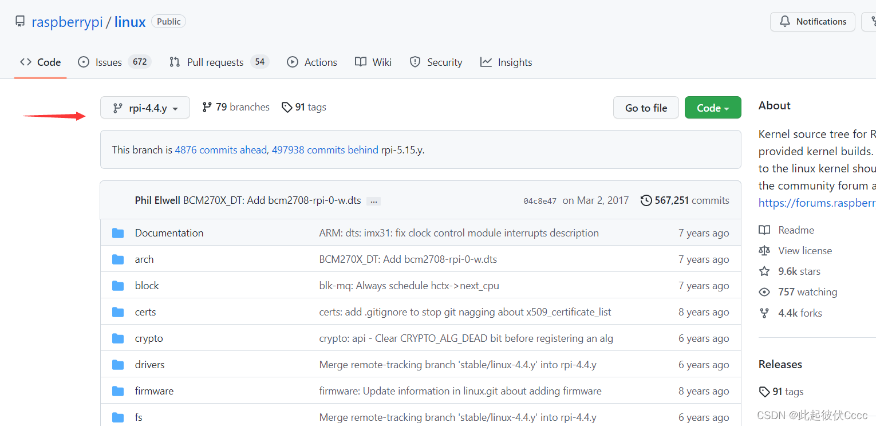The height and width of the screenshot is (426, 876).
Task: Click the crypto folder icon
Action: [x=118, y=338]
